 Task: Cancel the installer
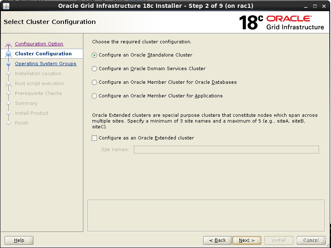click(311, 240)
